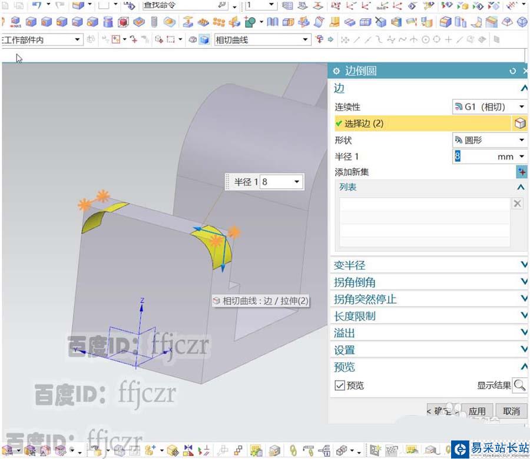This screenshot has height=459, width=530.
Task: Toggle the highlighted blue cube selection filter
Action: [204, 39]
